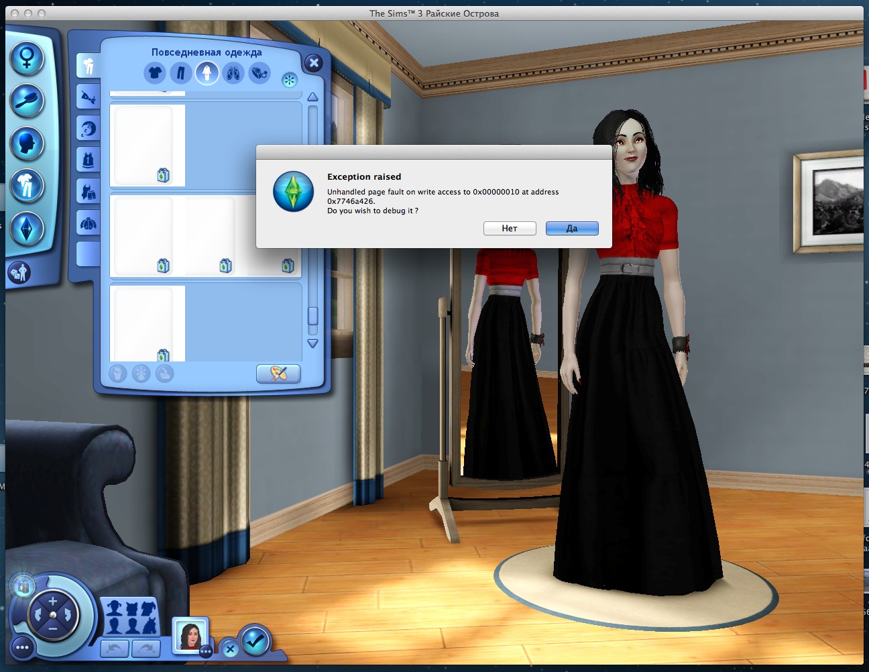
Task: Cancel Create a Sim with X button
Action: [x=229, y=649]
